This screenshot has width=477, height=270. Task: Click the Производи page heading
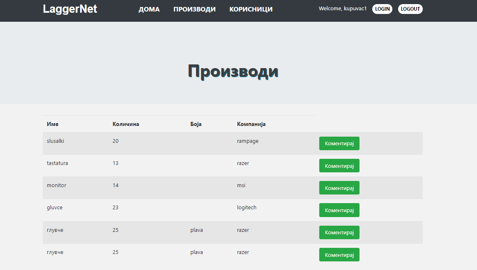tap(233, 71)
